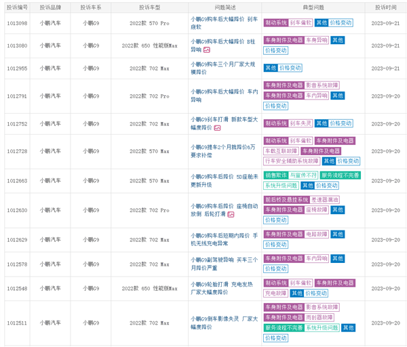
Task: Open image icon beside 座椅自动放倒 后轮打滑
Action: tap(231, 214)
